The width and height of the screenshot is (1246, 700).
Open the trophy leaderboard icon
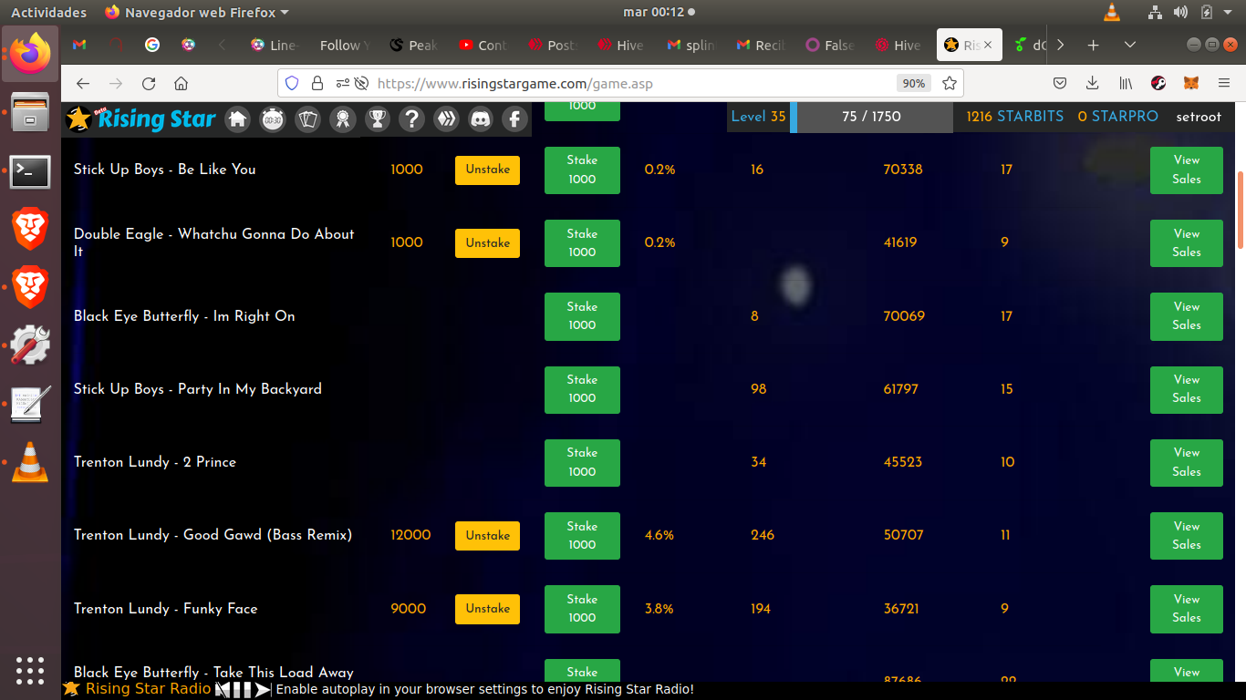click(377, 118)
